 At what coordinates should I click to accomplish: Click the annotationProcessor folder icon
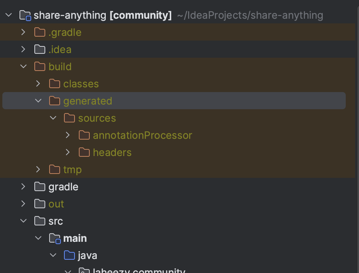pos(84,135)
